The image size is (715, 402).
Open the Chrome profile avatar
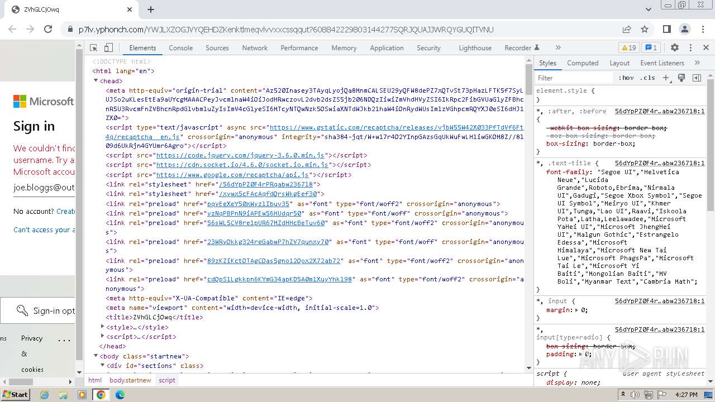[685, 29]
